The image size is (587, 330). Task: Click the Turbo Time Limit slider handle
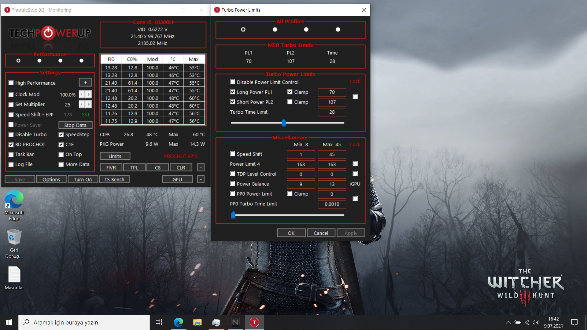pyautogui.click(x=284, y=123)
